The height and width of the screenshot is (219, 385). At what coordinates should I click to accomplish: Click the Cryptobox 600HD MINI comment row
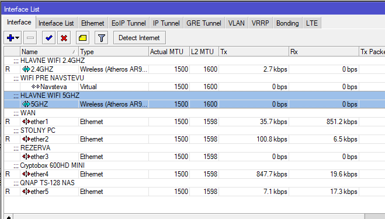[195, 165]
